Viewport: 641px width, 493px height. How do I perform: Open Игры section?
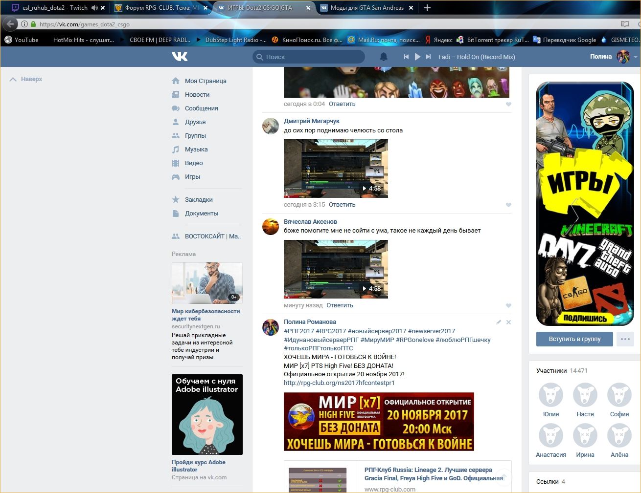pos(192,177)
